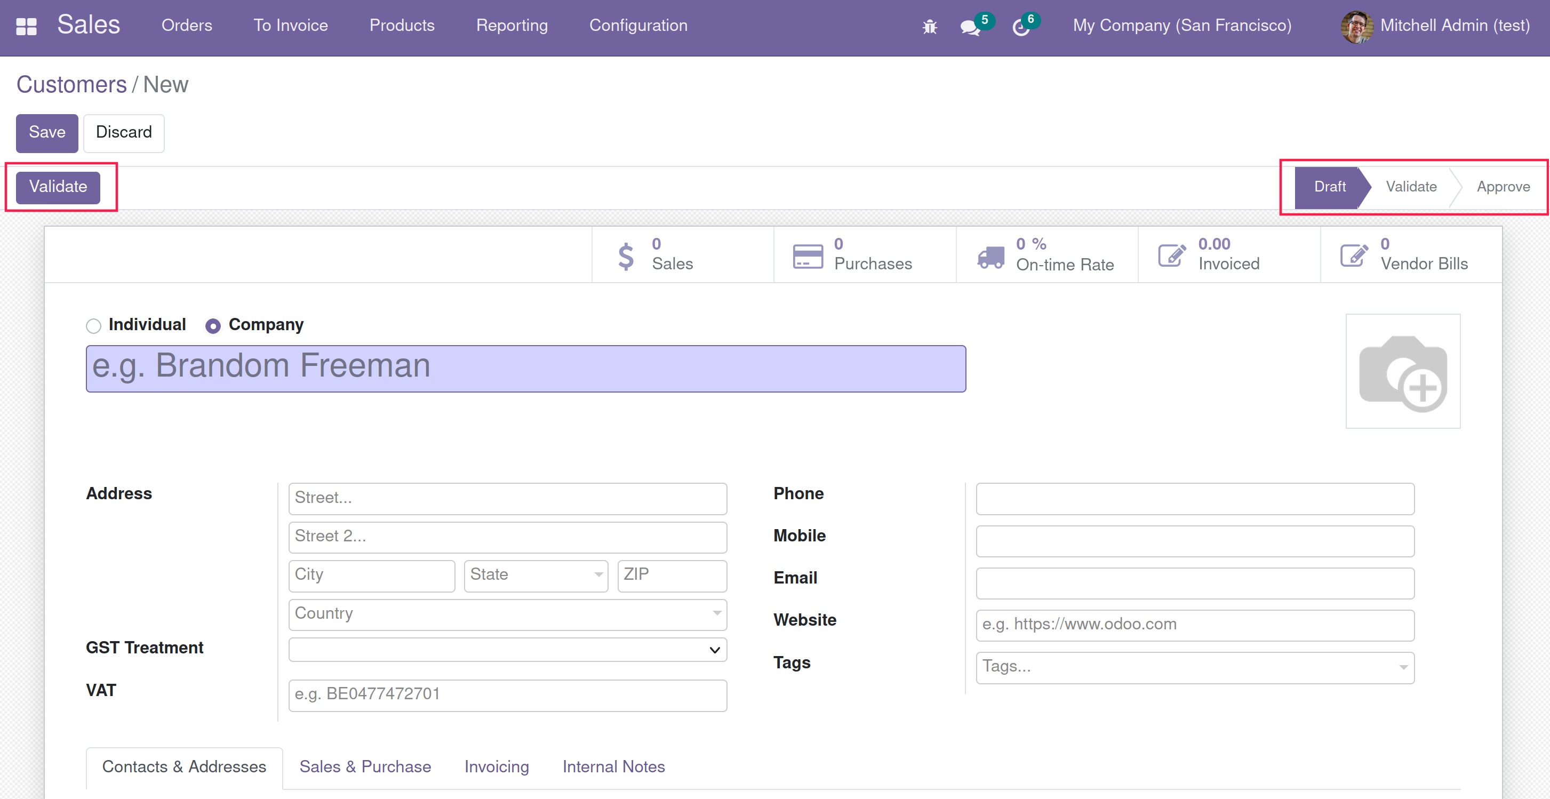This screenshot has width=1550, height=799.
Task: Click the Discard button
Action: pos(123,132)
